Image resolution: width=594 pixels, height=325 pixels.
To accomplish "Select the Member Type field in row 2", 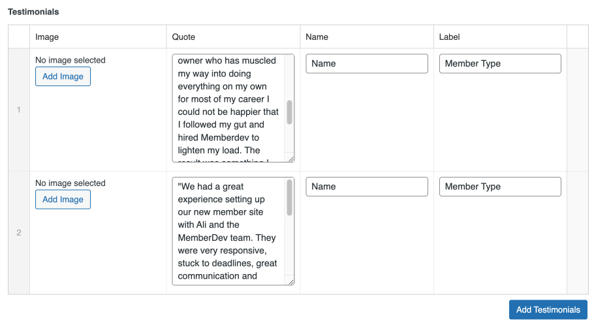I will click(500, 187).
